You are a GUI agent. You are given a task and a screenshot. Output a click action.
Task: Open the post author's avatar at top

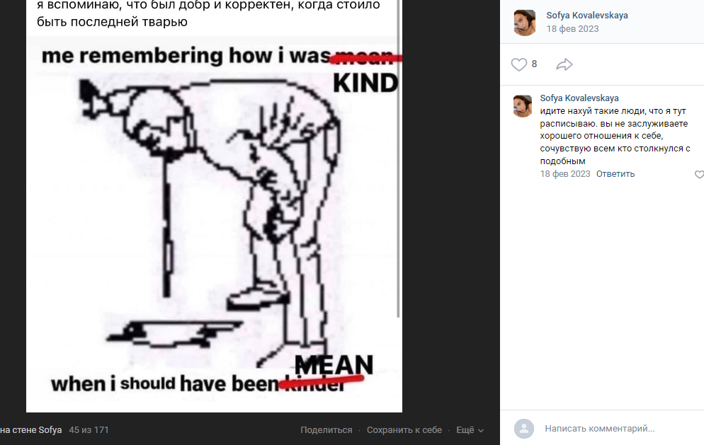pos(524,23)
